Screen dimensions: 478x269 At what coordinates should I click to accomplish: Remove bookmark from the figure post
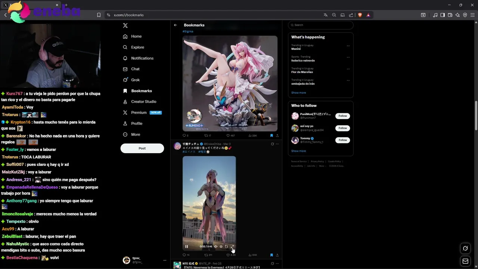click(271, 136)
